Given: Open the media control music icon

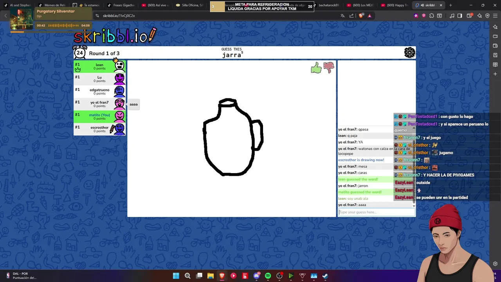Looking at the screenshot, I should (x=452, y=16).
